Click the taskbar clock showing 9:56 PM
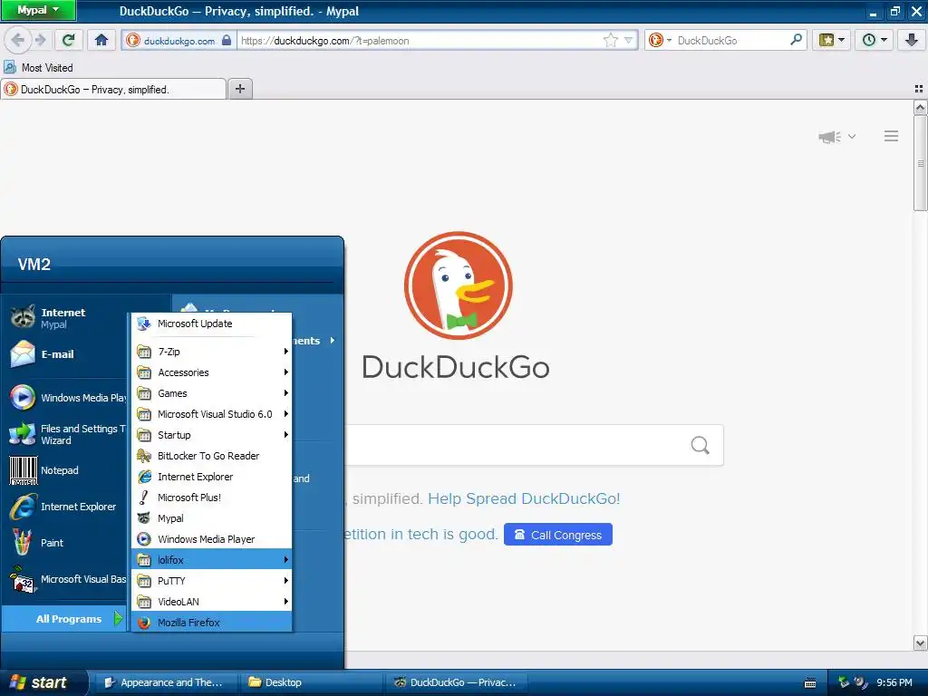Viewport: 928px width, 696px height. point(894,683)
